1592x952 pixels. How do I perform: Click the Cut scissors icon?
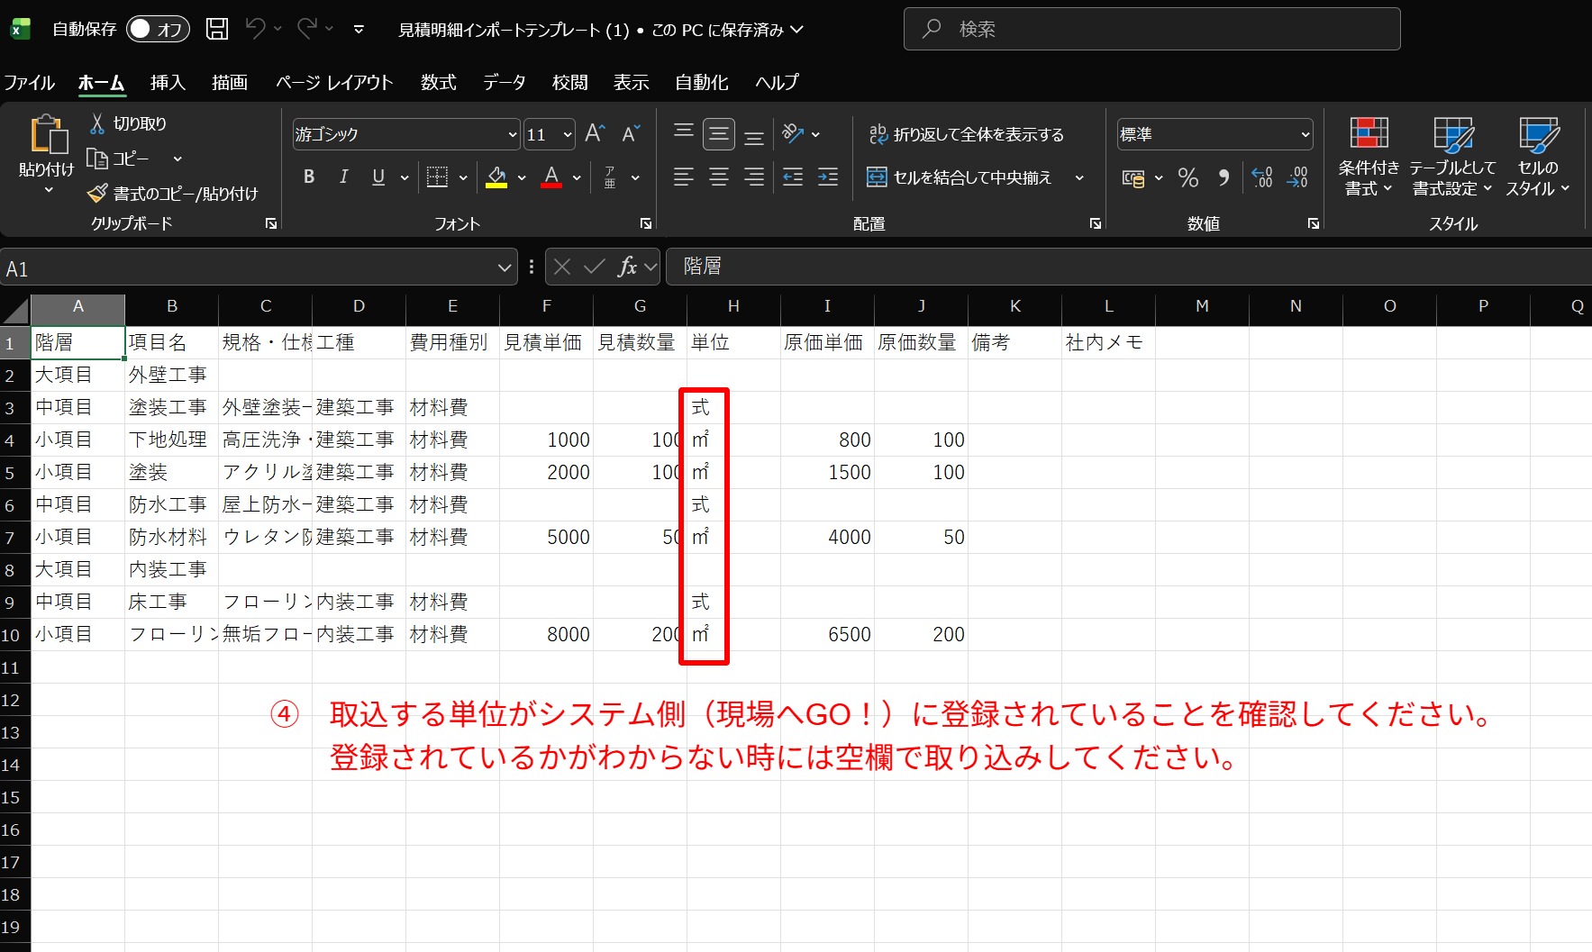coord(97,124)
